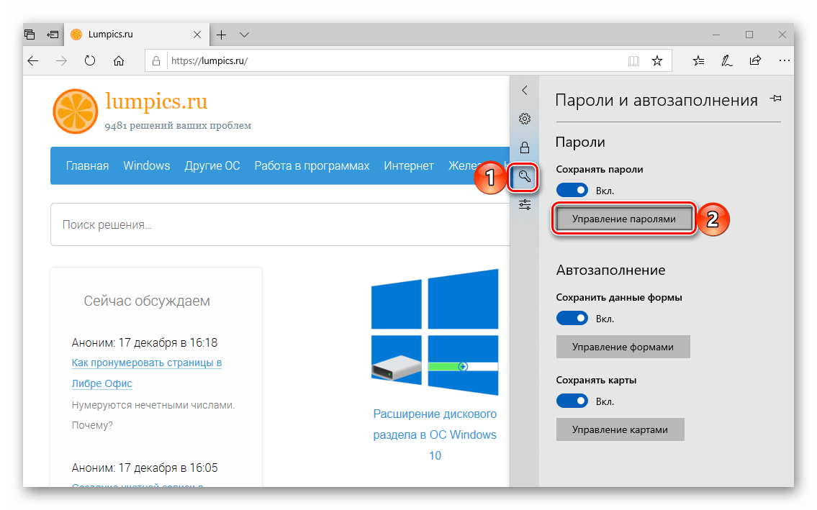This screenshot has width=817, height=510.
Task: Open Settings and more ellipsis menu
Action: coord(784,61)
